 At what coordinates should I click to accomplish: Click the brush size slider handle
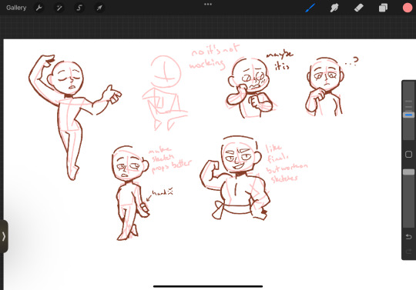408,115
